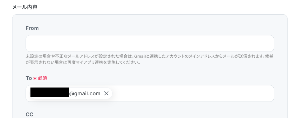306x118 pixels.
Task: Click the red 必須 required marker
Action: click(42, 78)
